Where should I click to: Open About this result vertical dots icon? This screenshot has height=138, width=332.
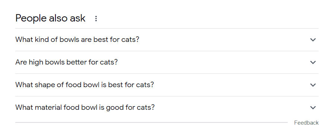point(96,19)
